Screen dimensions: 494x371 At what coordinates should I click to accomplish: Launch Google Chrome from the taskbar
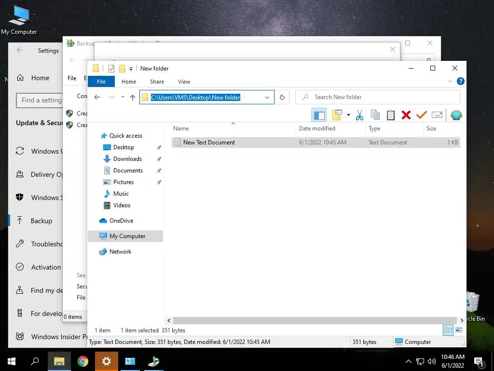tap(83, 361)
